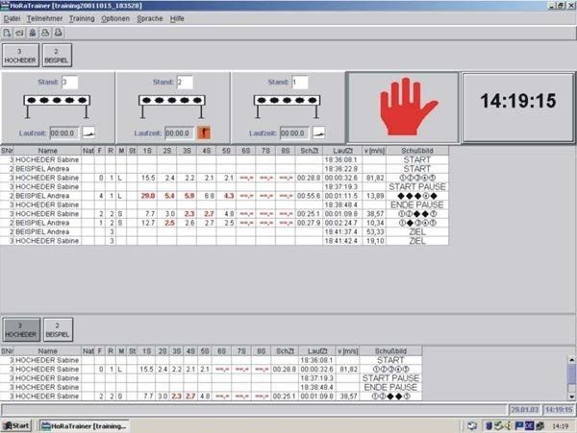Image resolution: width=577 pixels, height=433 pixels.
Task: Expand the Training menu
Action: point(82,18)
